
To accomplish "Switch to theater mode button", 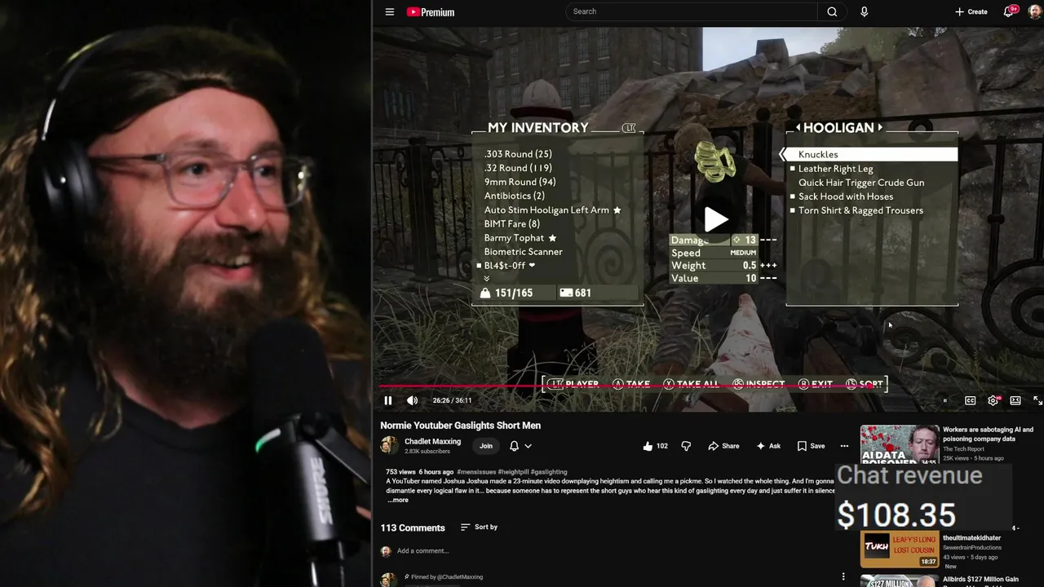I will point(1015,400).
